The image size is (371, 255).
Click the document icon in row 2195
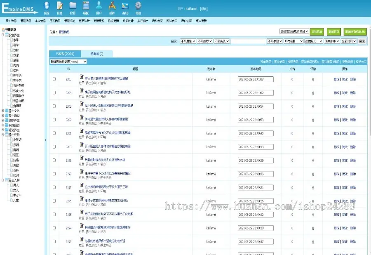click(82, 212)
